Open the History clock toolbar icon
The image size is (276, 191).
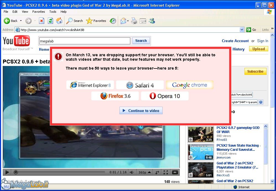(x=113, y=21)
